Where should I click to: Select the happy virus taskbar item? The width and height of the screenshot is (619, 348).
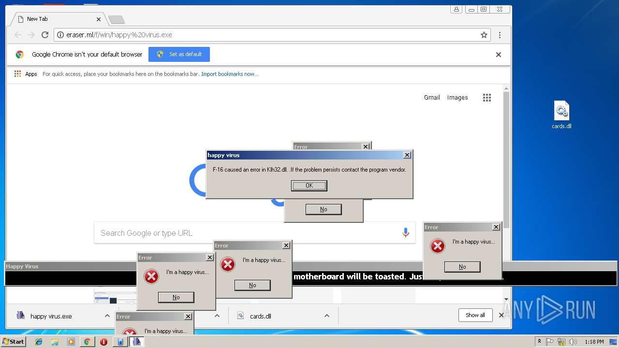coord(136,342)
